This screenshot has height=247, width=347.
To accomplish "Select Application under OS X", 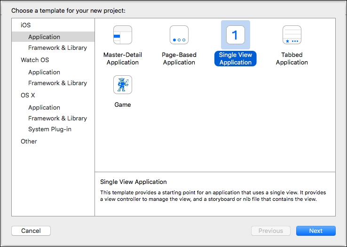I will click(x=44, y=107).
